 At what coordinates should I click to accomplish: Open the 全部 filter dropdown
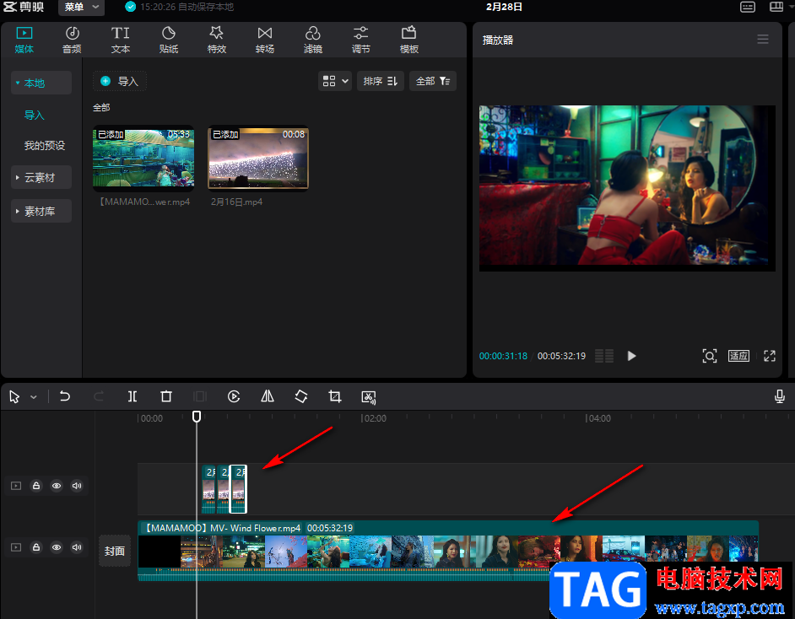(433, 81)
